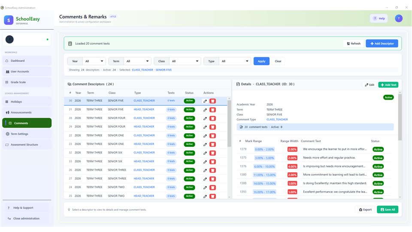Click Save All button
412x232 pixels.
(388, 210)
